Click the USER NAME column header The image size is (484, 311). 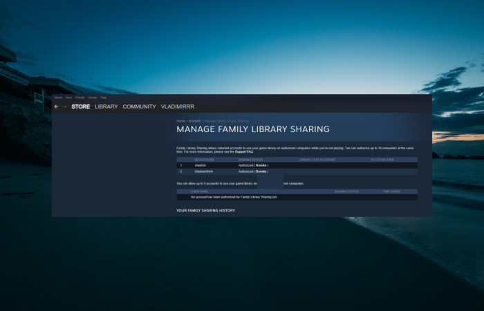click(199, 191)
